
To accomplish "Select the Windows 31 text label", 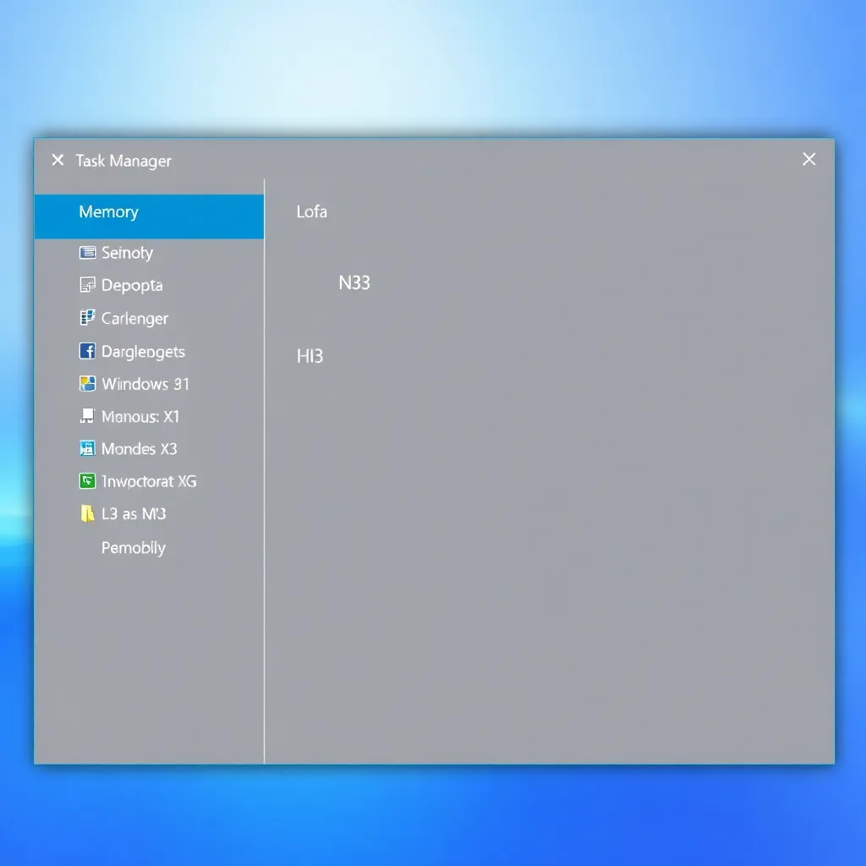I will click(x=145, y=384).
